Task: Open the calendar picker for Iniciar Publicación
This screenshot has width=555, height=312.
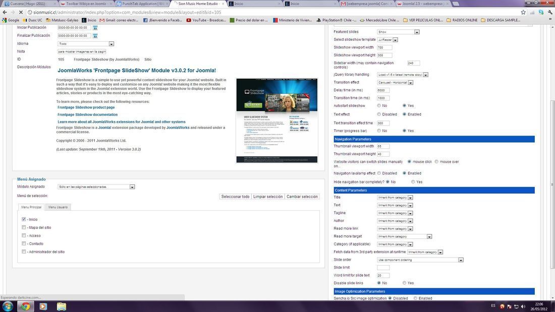Action: click(x=95, y=28)
